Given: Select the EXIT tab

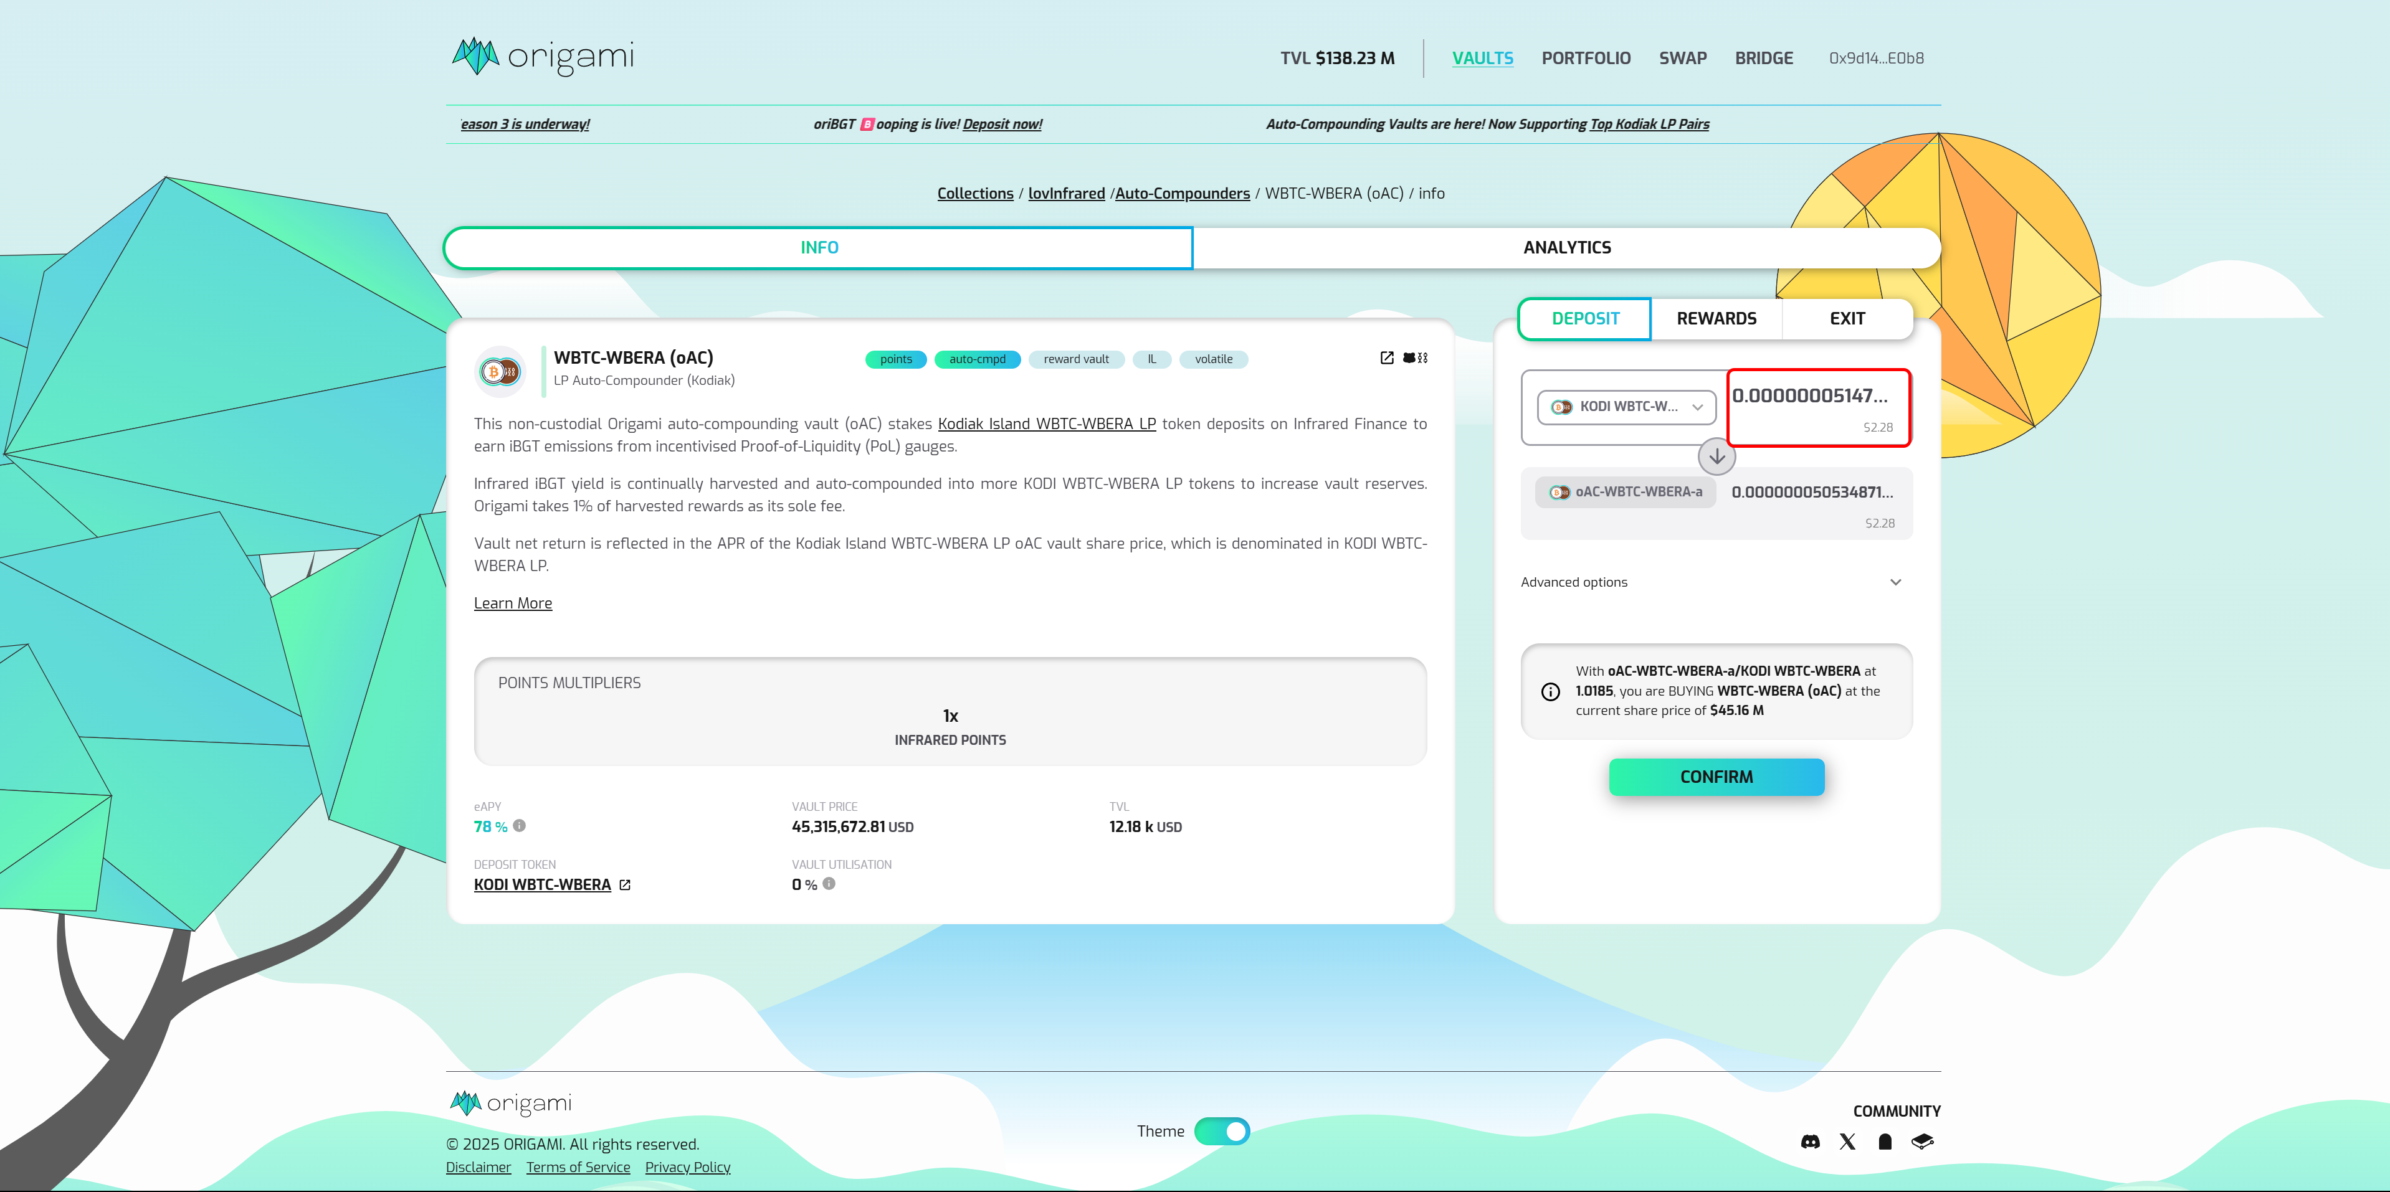Looking at the screenshot, I should [1846, 319].
